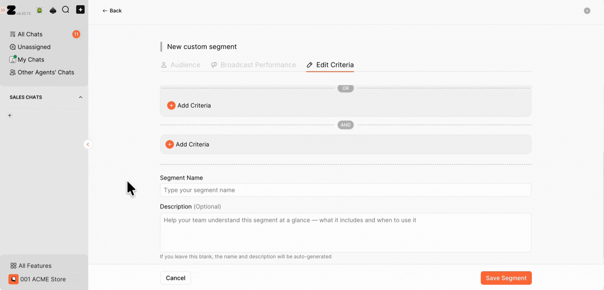Click the Z app logo
Viewport: 604px width, 290px height.
11,10
